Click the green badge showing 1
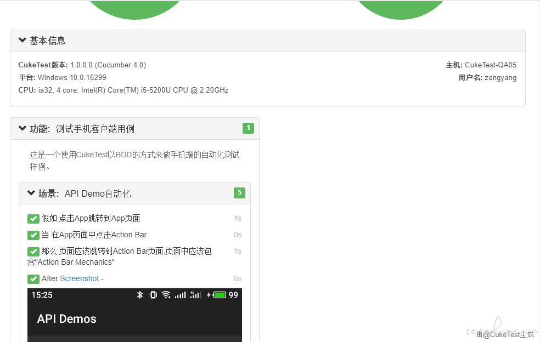This screenshot has height=342, width=540. click(x=248, y=128)
